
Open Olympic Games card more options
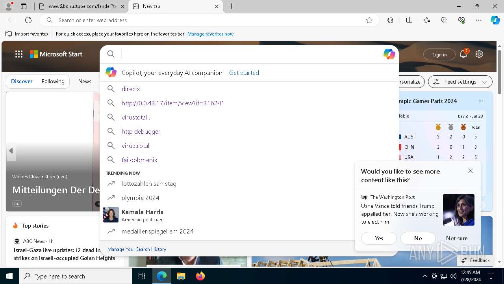[481, 101]
